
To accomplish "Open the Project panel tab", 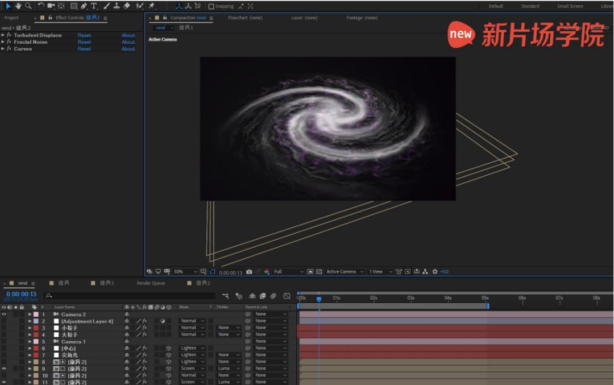I will click(11, 18).
